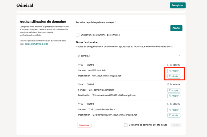This screenshot has width=207, height=137.
Task: Click 'En attente' status of em2913 record
Action: click(x=174, y=65)
